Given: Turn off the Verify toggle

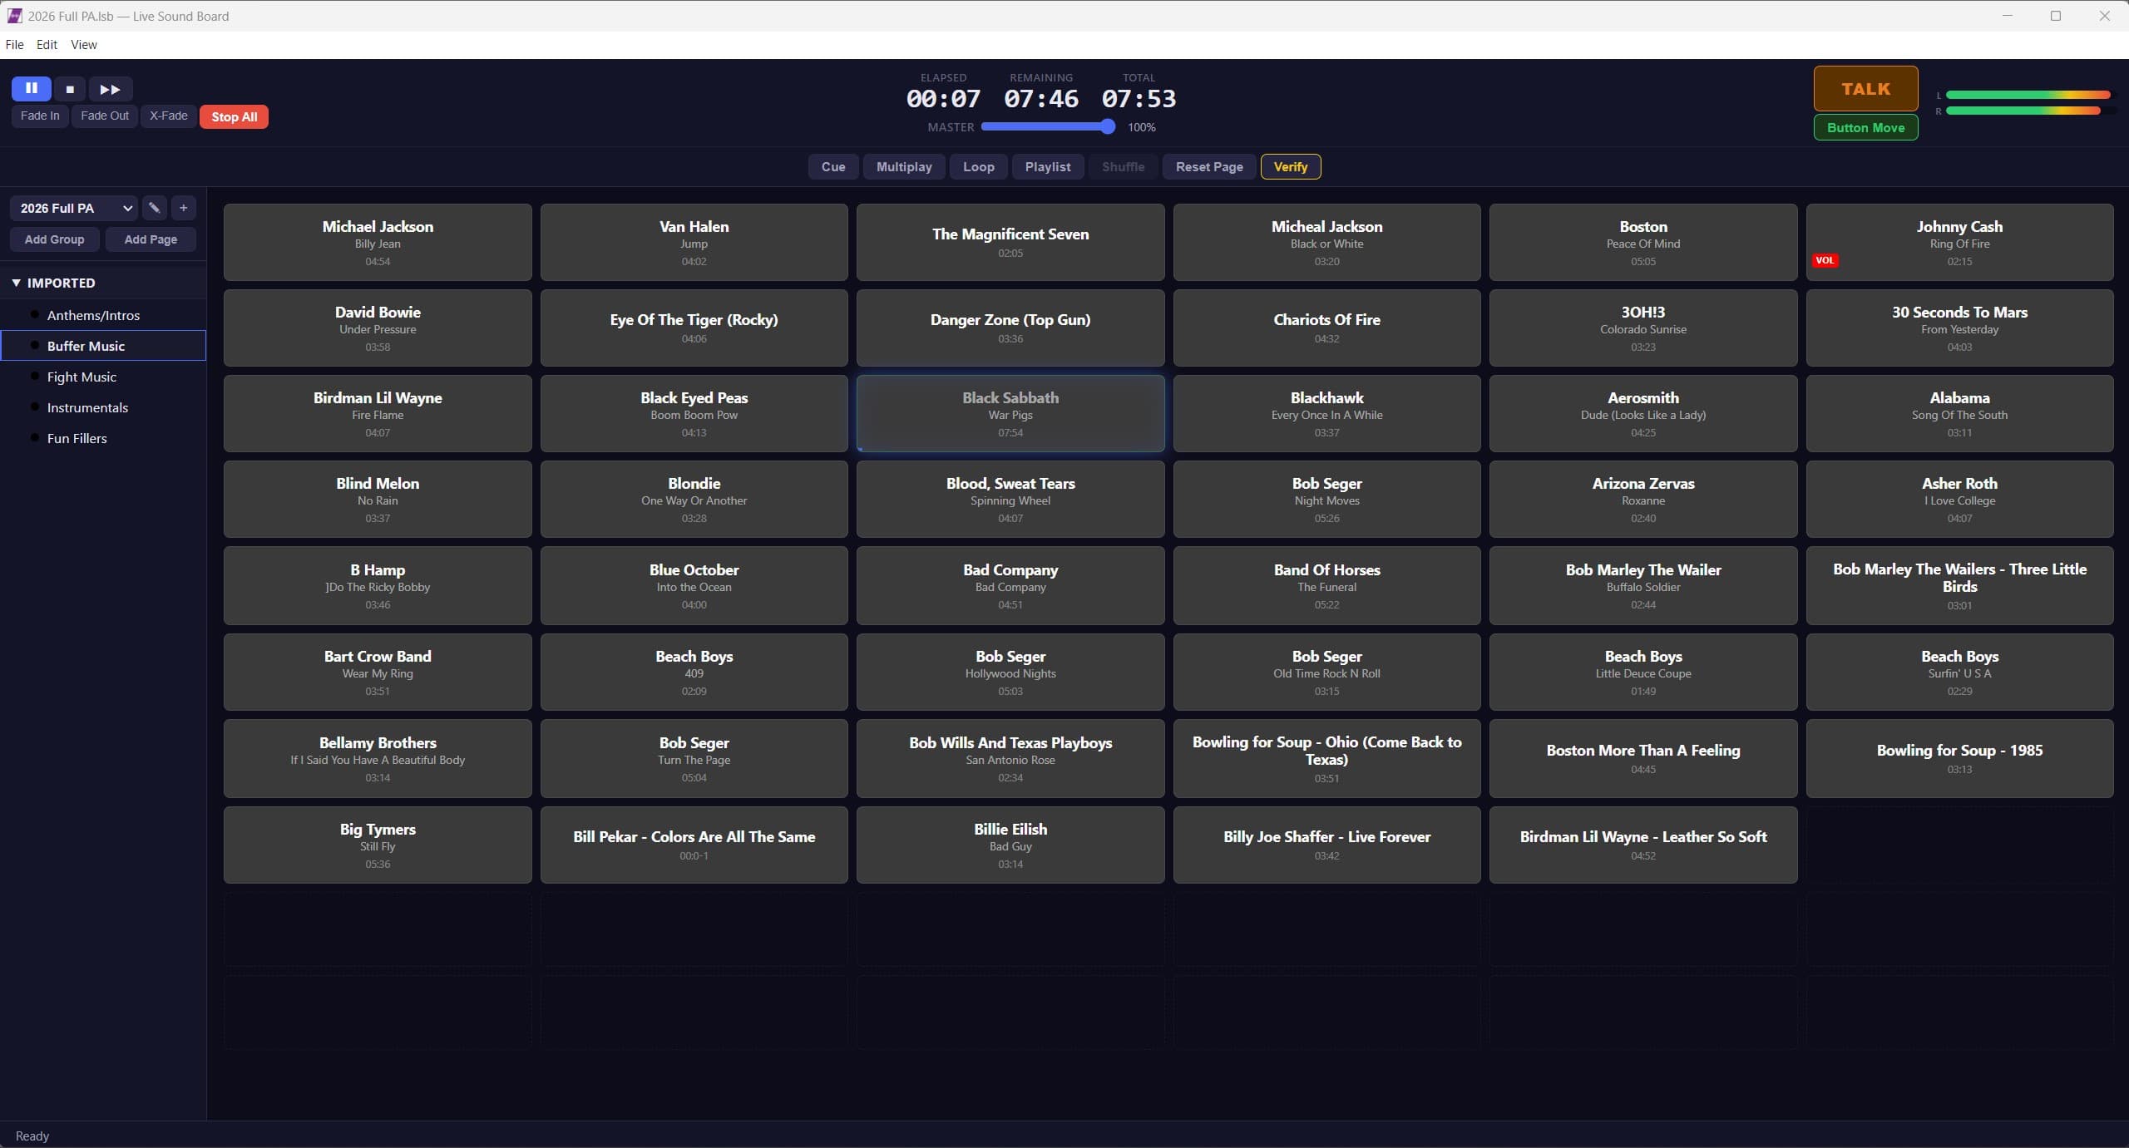Looking at the screenshot, I should click(x=1290, y=166).
